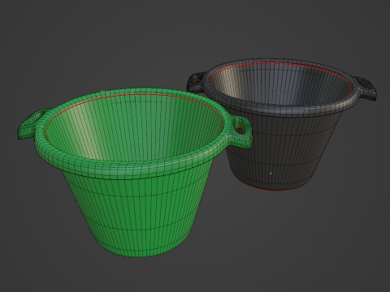Image resolution: width=390 pixels, height=292 pixels.
Task: Select the green bucket model
Action: click(135, 173)
